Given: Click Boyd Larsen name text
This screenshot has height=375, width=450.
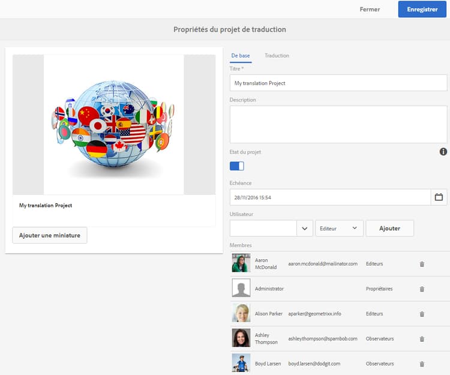Looking at the screenshot, I should pyautogui.click(x=268, y=364).
